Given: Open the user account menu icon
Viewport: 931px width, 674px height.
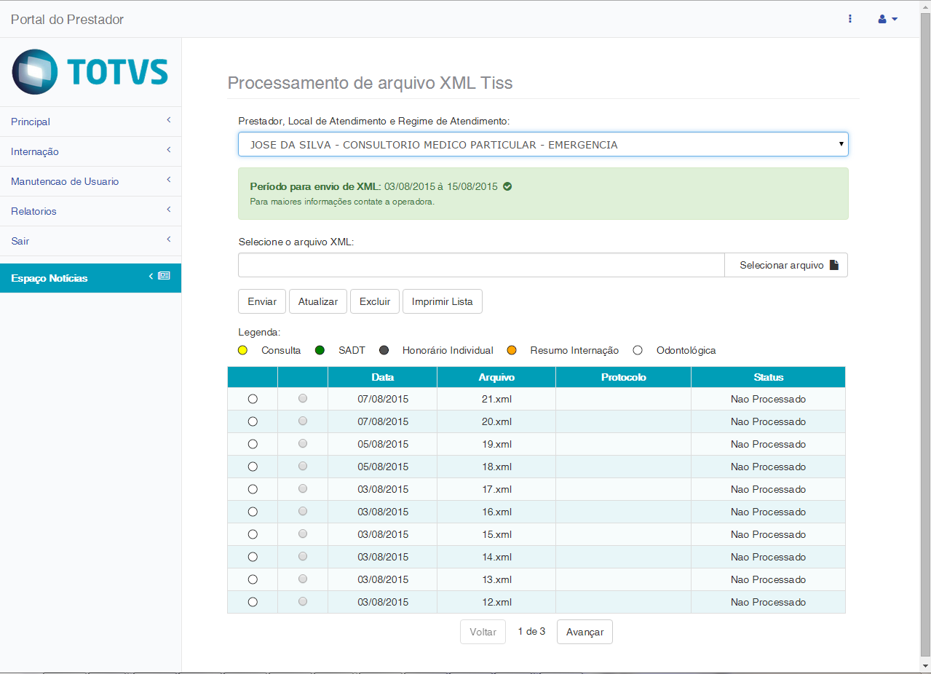Looking at the screenshot, I should coord(887,19).
